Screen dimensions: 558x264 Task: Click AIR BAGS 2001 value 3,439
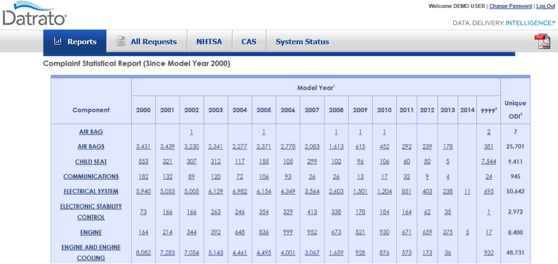click(x=168, y=147)
